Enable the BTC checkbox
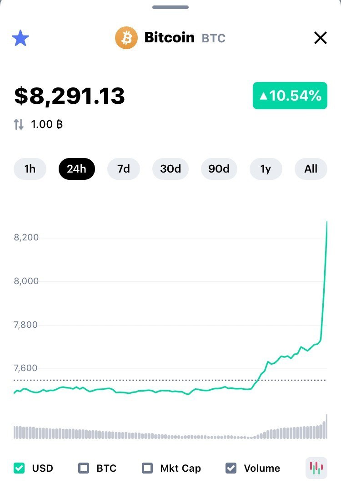The image size is (341, 484). pos(84,468)
